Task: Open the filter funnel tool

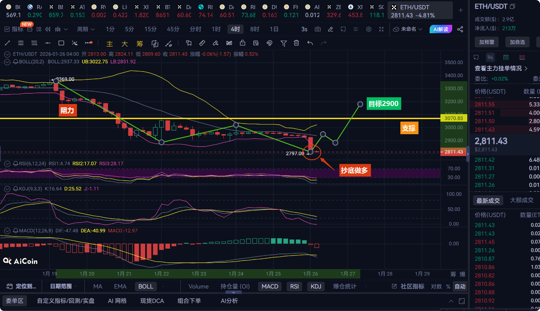Action: tap(284, 43)
